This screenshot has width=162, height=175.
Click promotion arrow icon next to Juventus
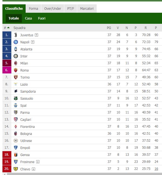tap(36, 35)
